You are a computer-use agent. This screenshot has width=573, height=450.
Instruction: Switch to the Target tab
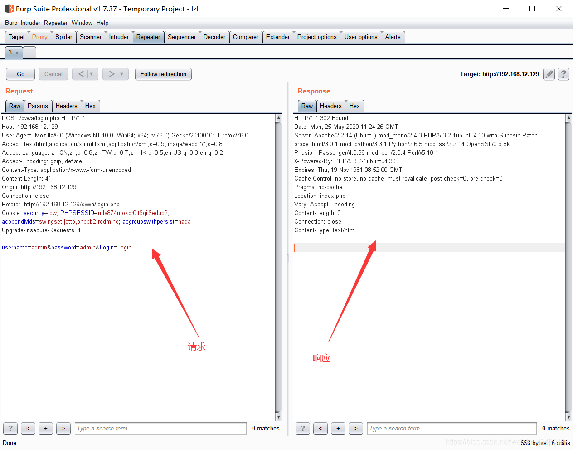click(x=17, y=37)
